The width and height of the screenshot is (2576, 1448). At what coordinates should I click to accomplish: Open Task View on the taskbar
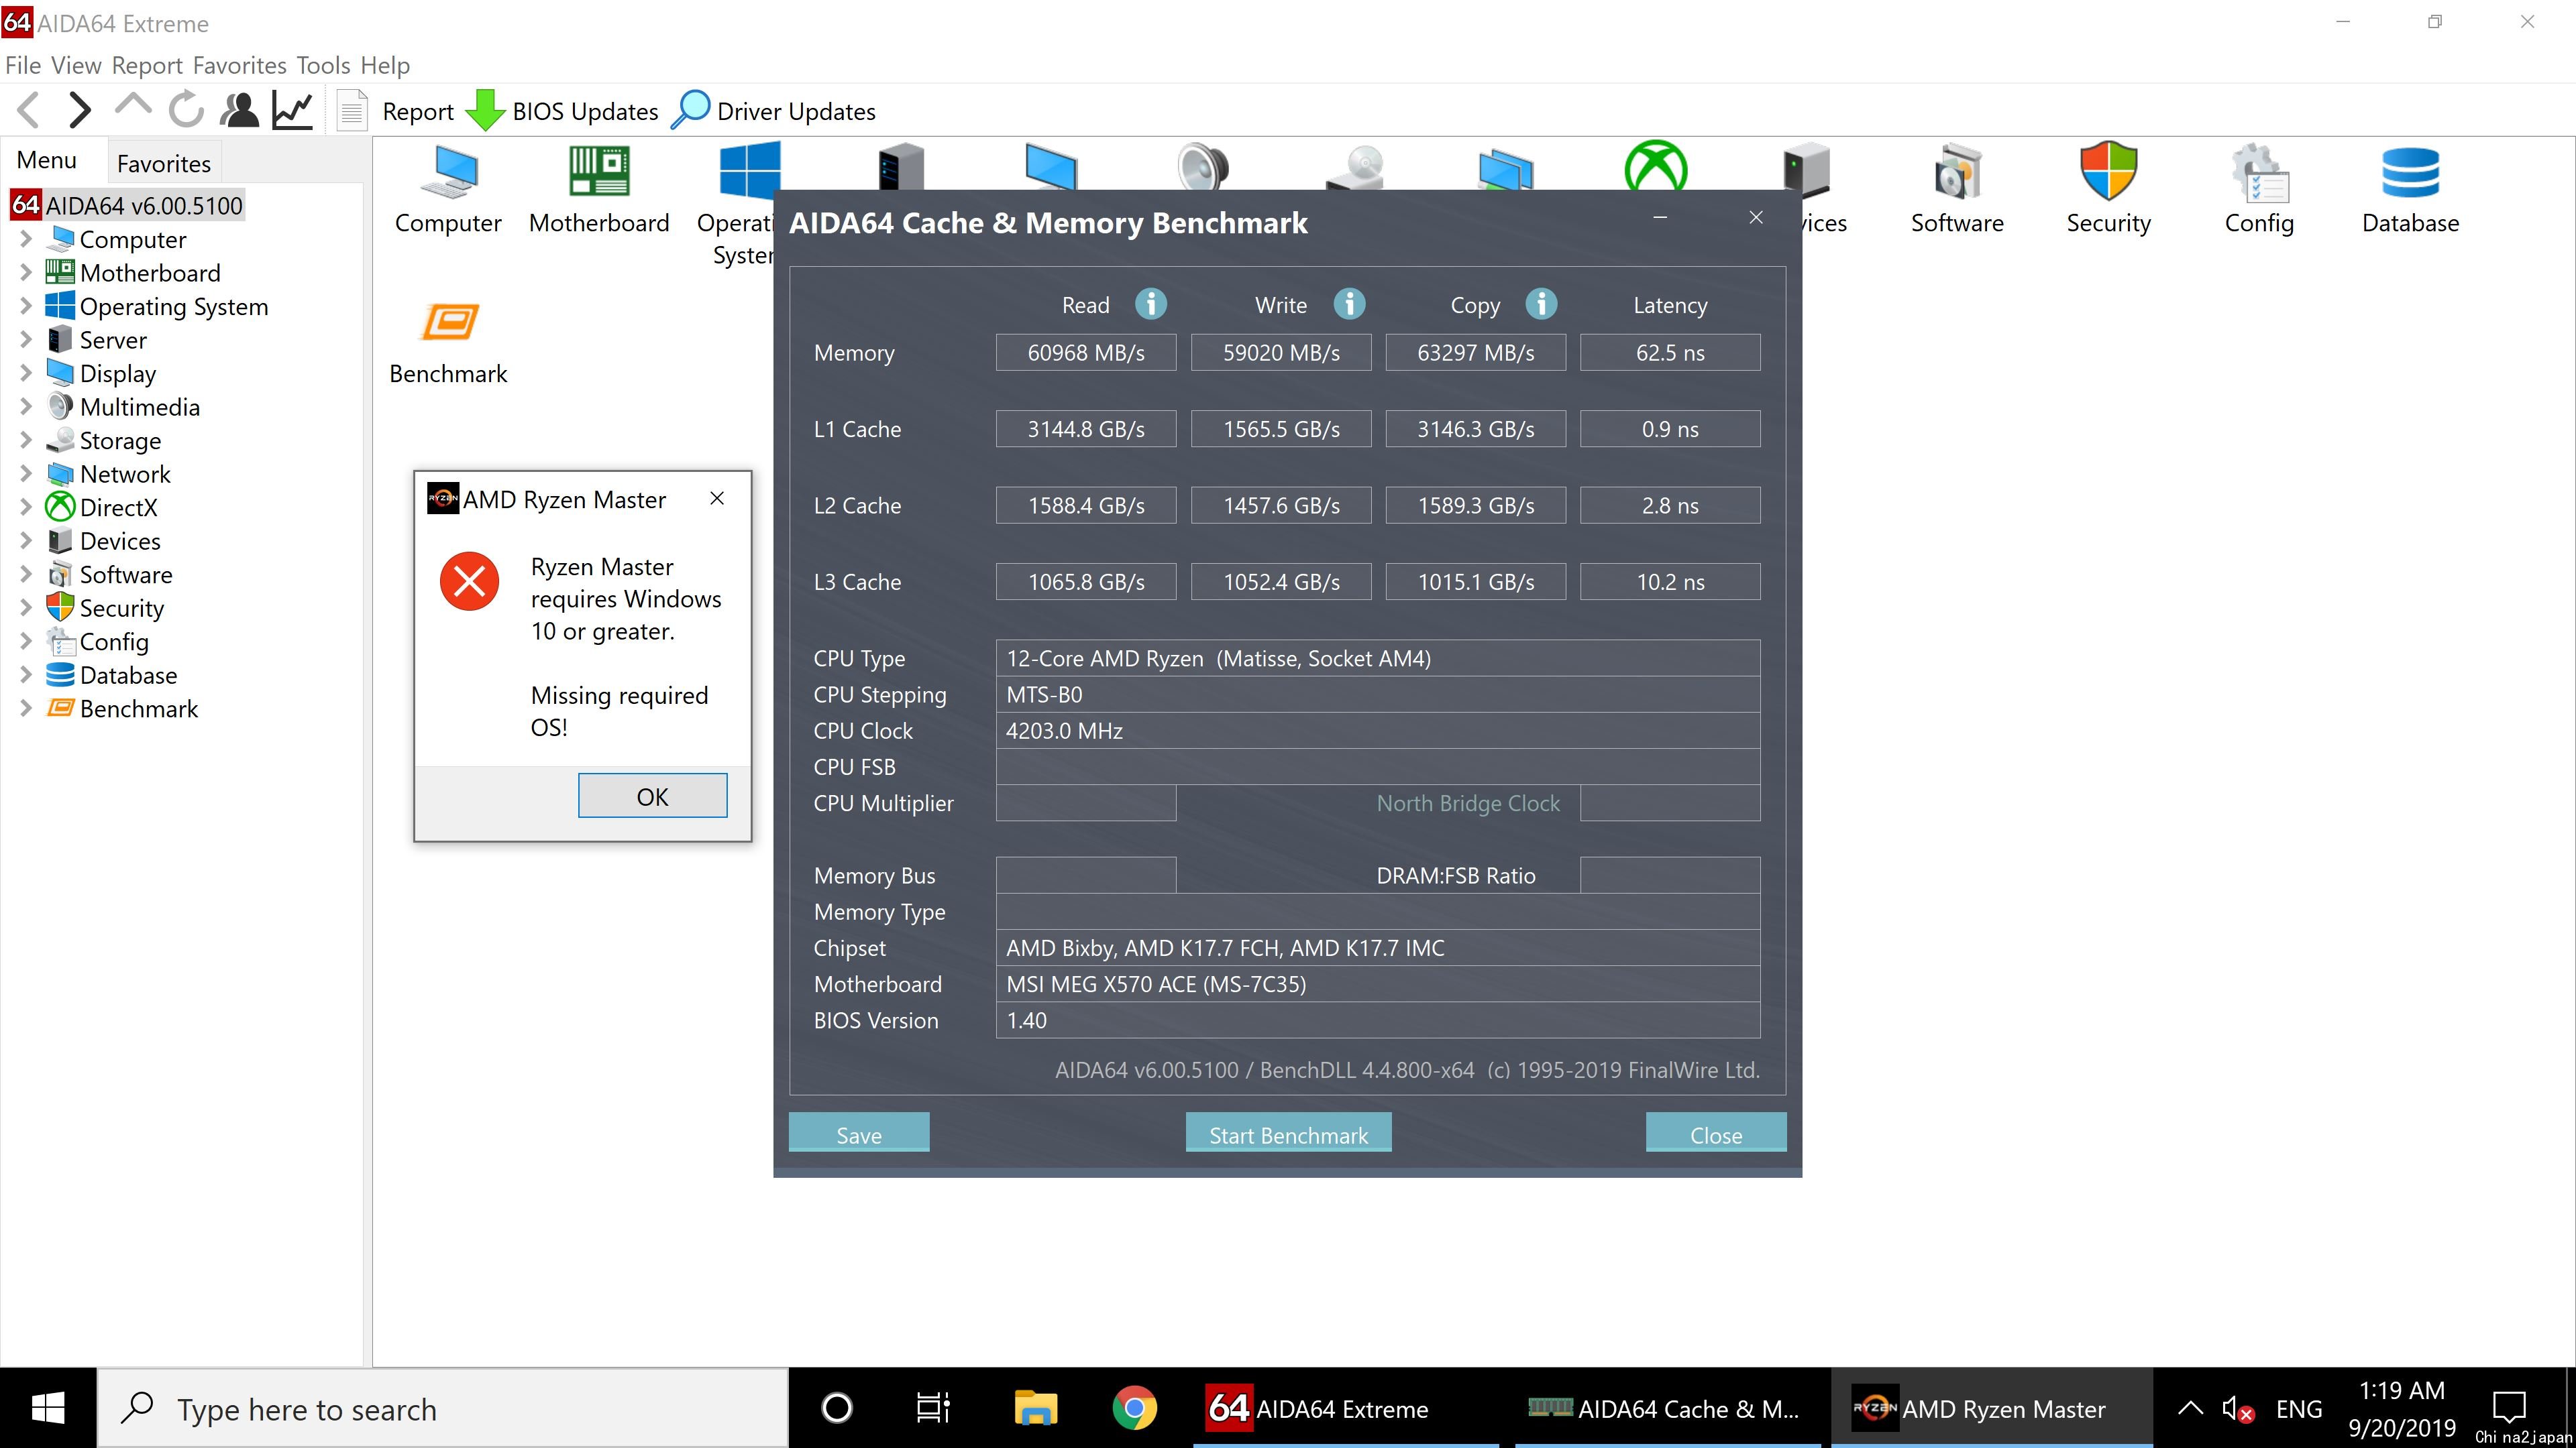tap(932, 1408)
